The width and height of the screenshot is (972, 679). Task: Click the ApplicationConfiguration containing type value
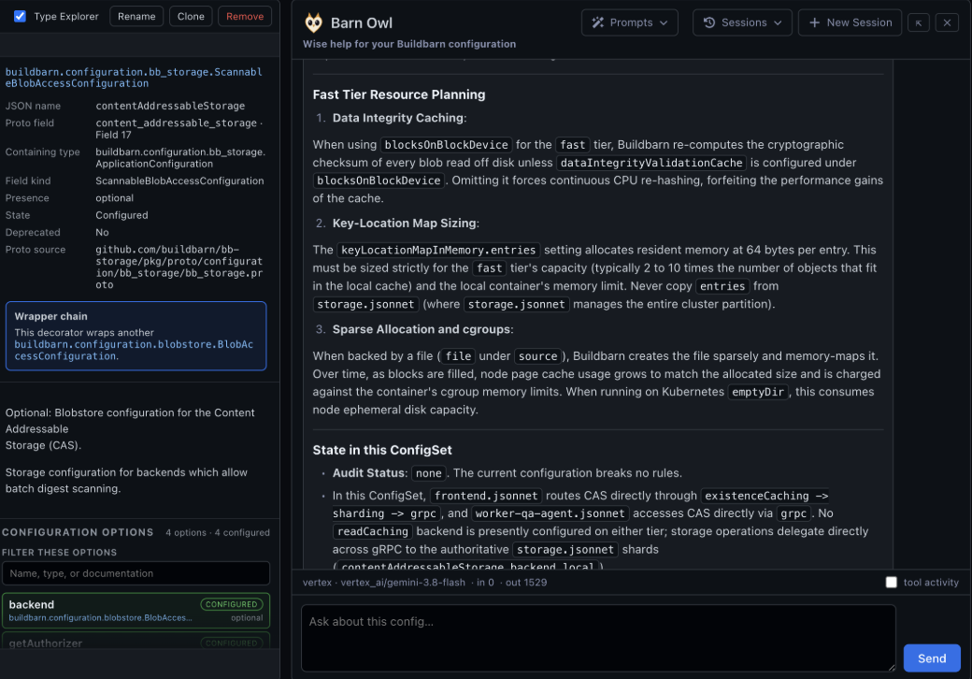[x=179, y=157]
